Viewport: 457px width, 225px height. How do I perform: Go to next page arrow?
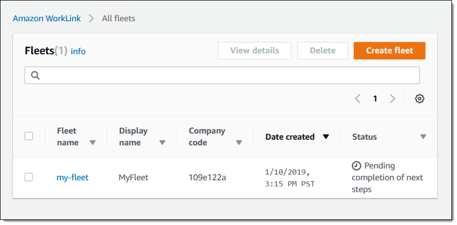[x=392, y=99]
